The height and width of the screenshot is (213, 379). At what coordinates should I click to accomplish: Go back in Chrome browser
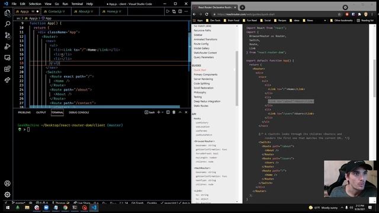click(195, 14)
